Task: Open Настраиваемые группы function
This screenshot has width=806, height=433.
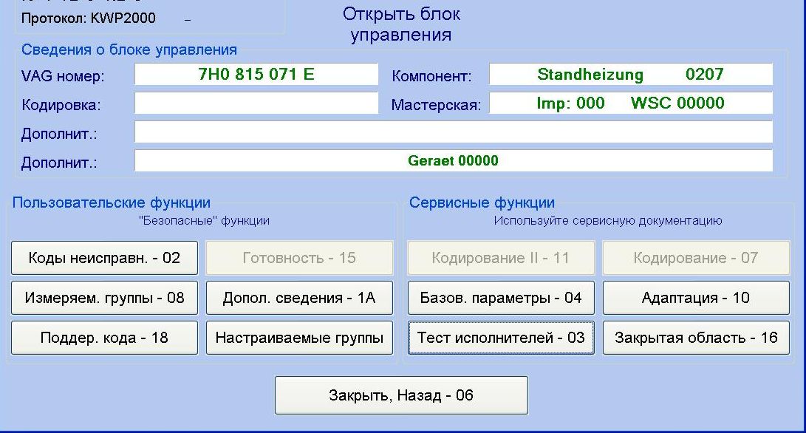Action: pos(298,338)
